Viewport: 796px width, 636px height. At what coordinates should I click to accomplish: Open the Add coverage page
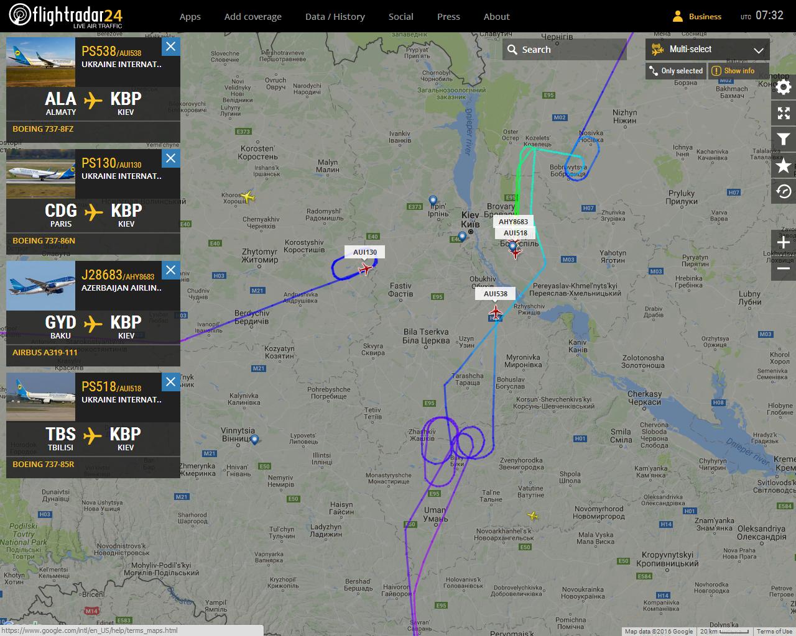252,17
